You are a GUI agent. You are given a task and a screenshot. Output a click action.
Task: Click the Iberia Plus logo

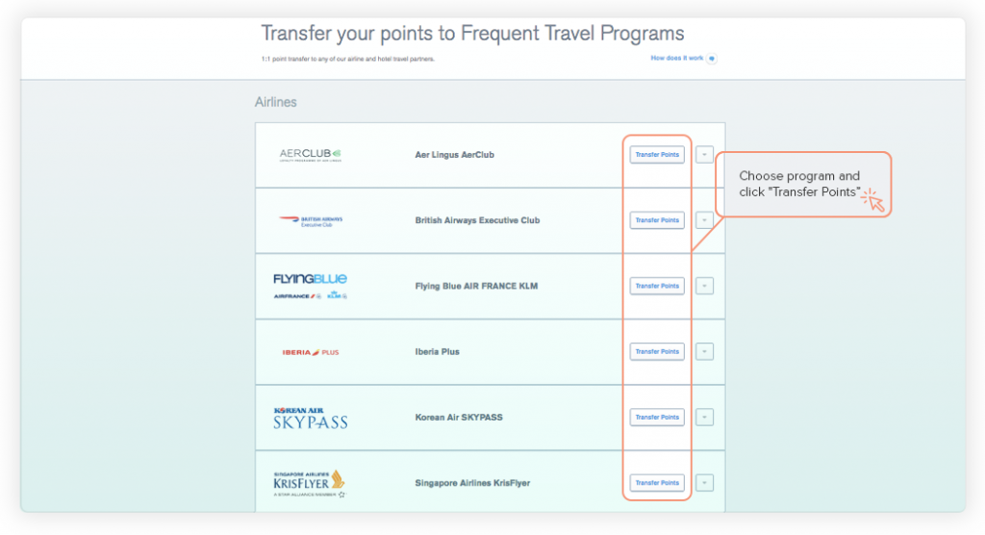311,352
